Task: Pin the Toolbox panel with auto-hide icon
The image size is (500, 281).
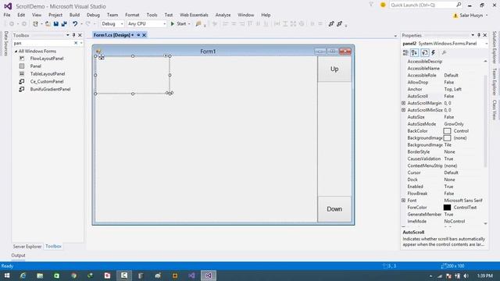Action: [73, 35]
